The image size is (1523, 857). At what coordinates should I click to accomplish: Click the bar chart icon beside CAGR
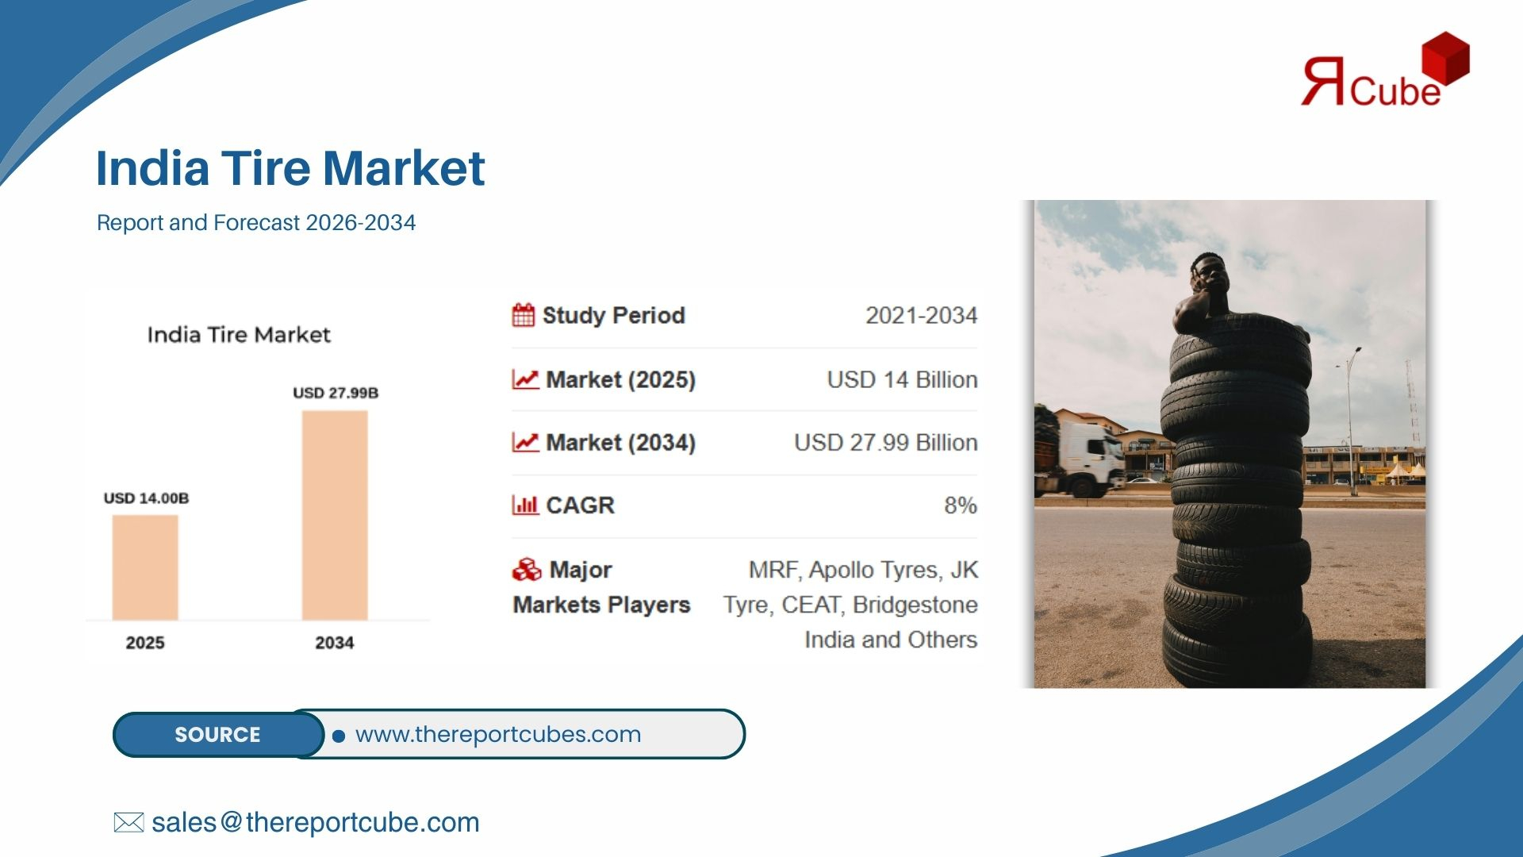(525, 505)
